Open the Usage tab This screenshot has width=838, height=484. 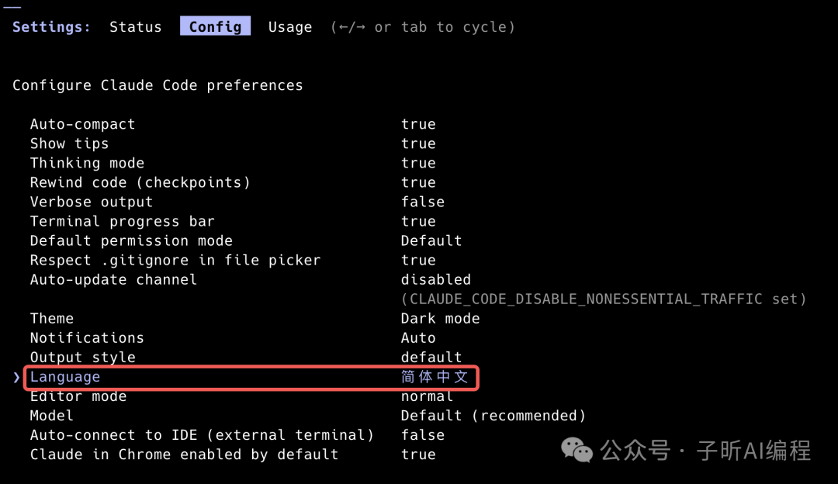click(x=289, y=27)
